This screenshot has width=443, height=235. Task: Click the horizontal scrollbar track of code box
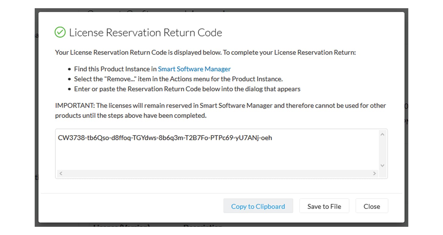pos(218,173)
